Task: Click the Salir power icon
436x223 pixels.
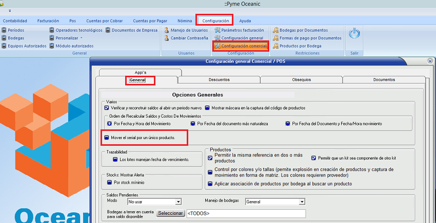Action: click(354, 34)
